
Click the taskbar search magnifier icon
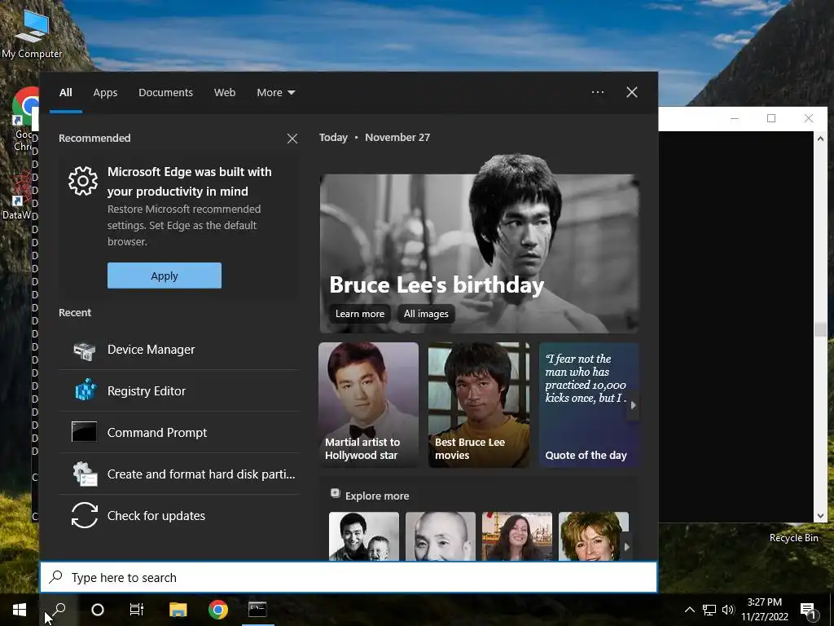click(x=58, y=610)
